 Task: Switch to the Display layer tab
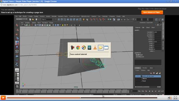click(138, 68)
